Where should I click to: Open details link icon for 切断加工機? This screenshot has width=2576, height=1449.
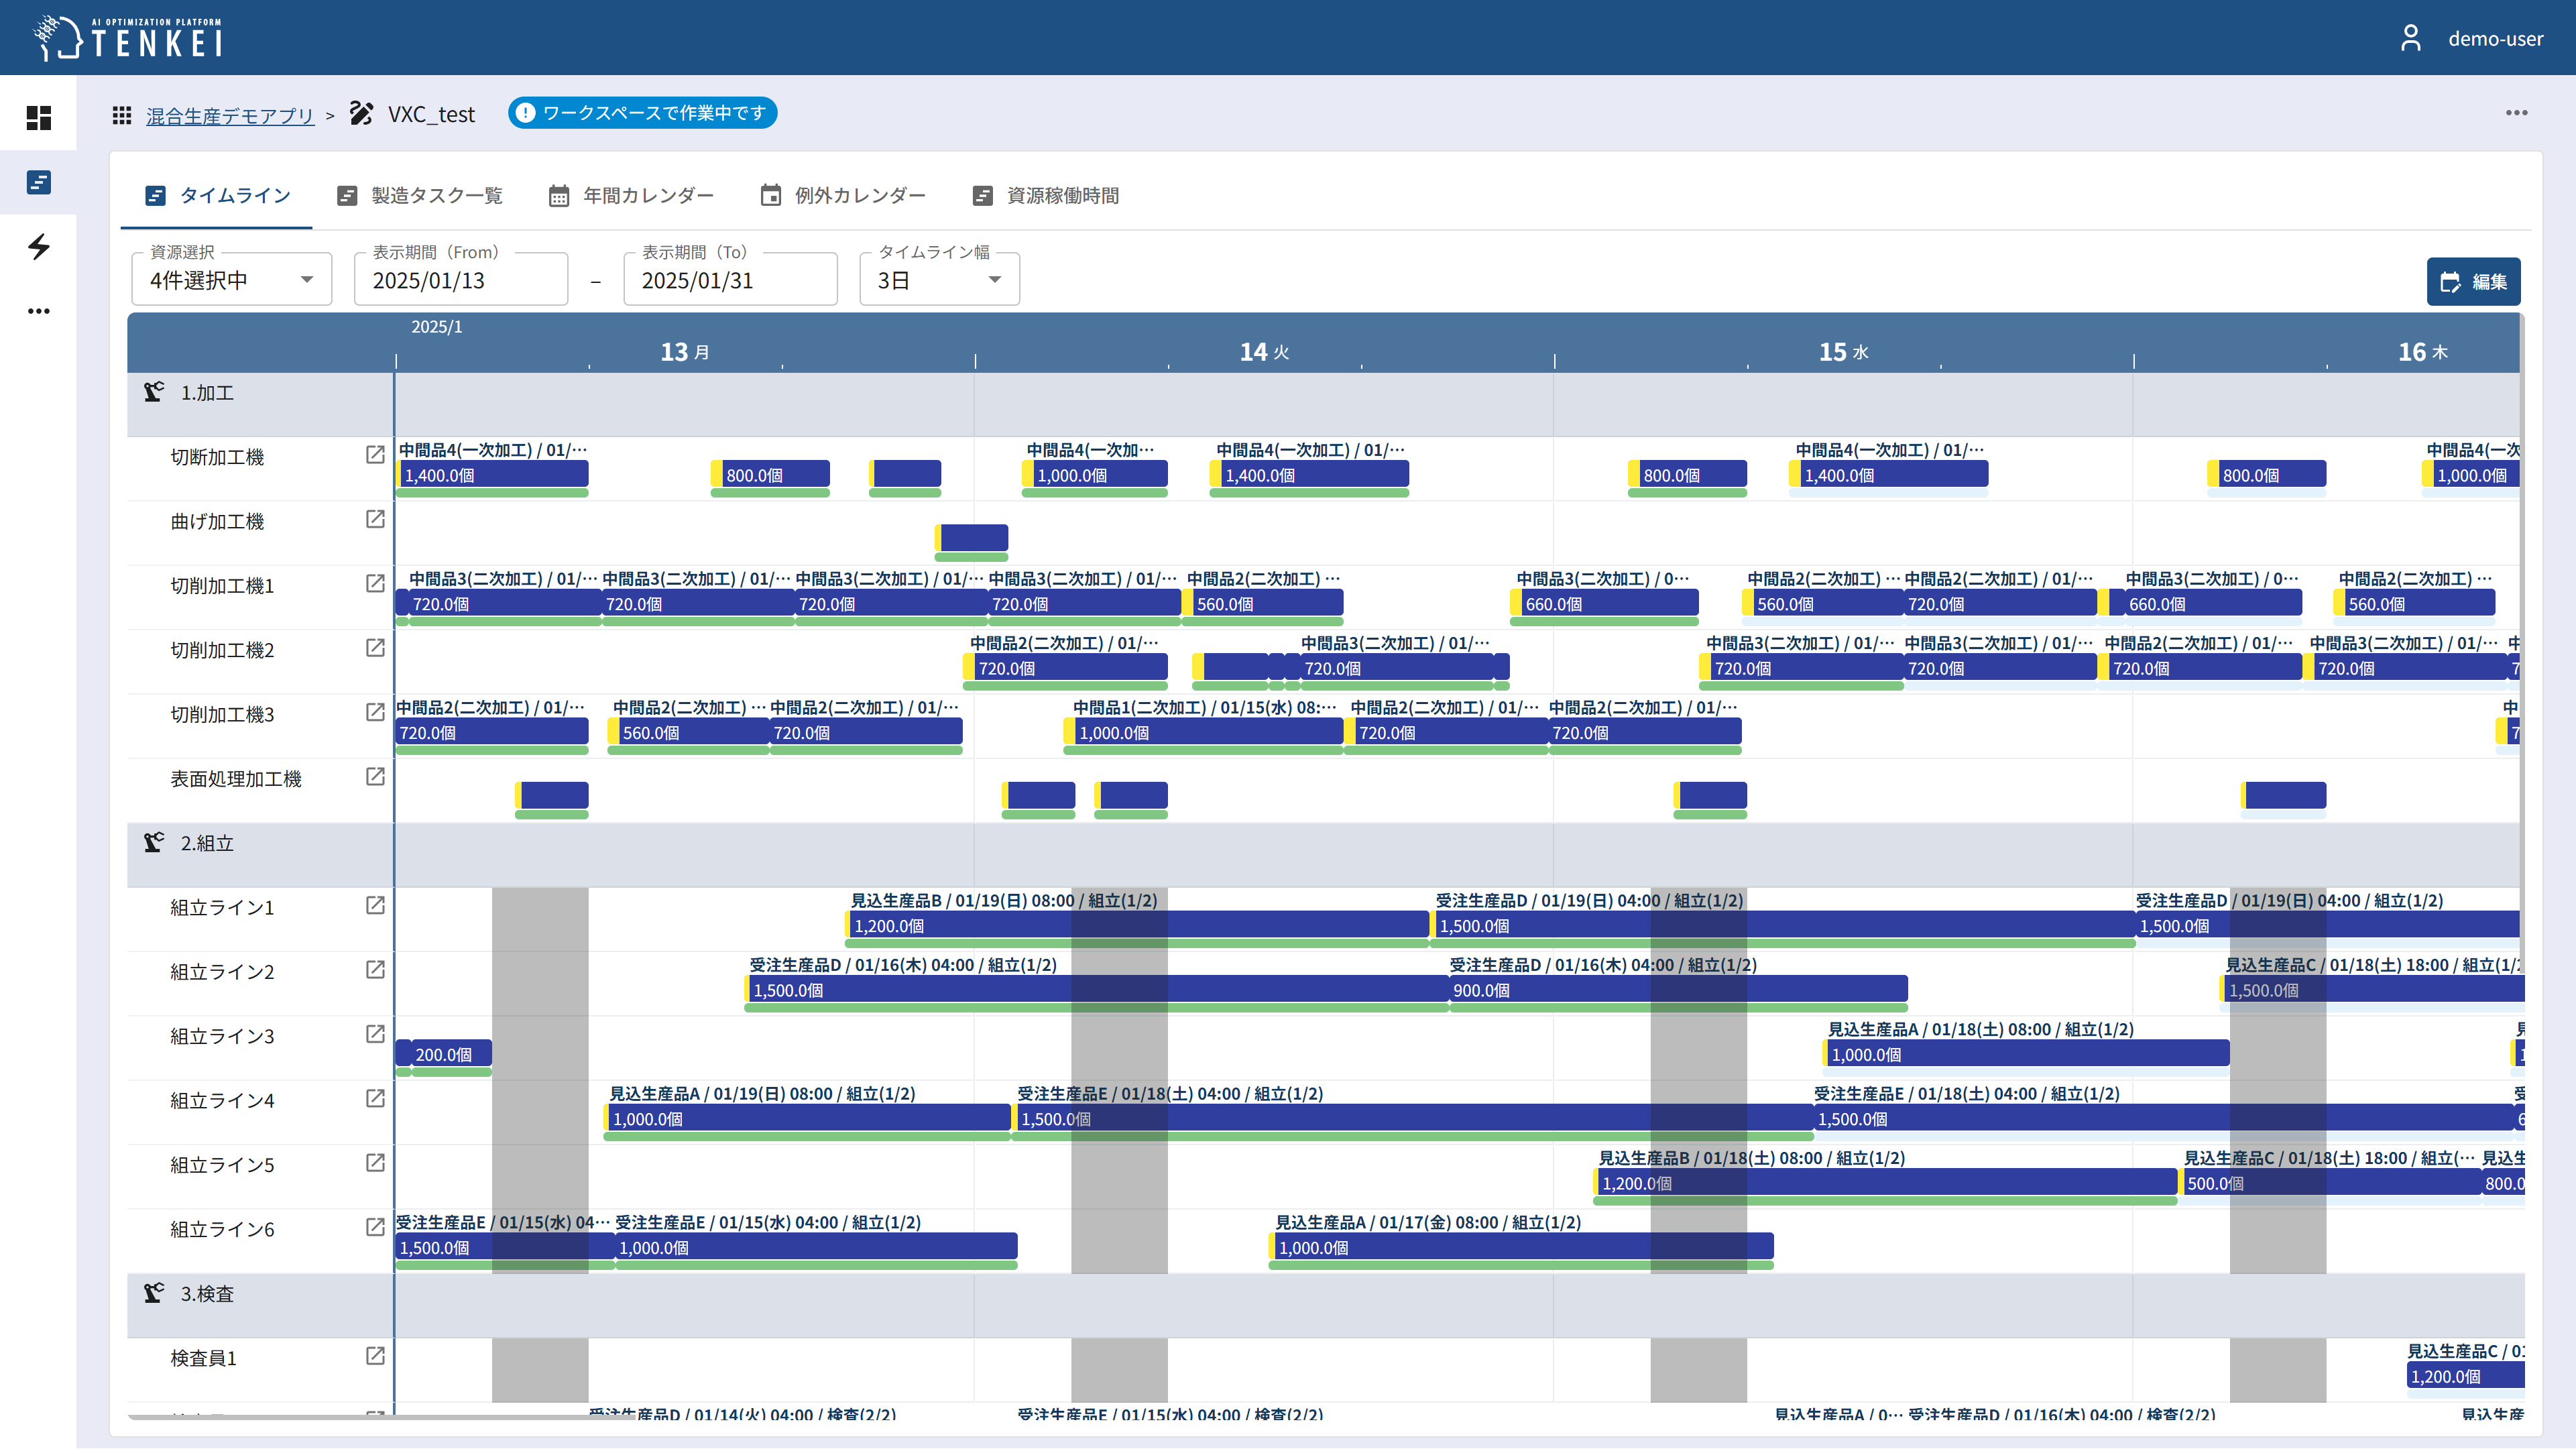[375, 455]
